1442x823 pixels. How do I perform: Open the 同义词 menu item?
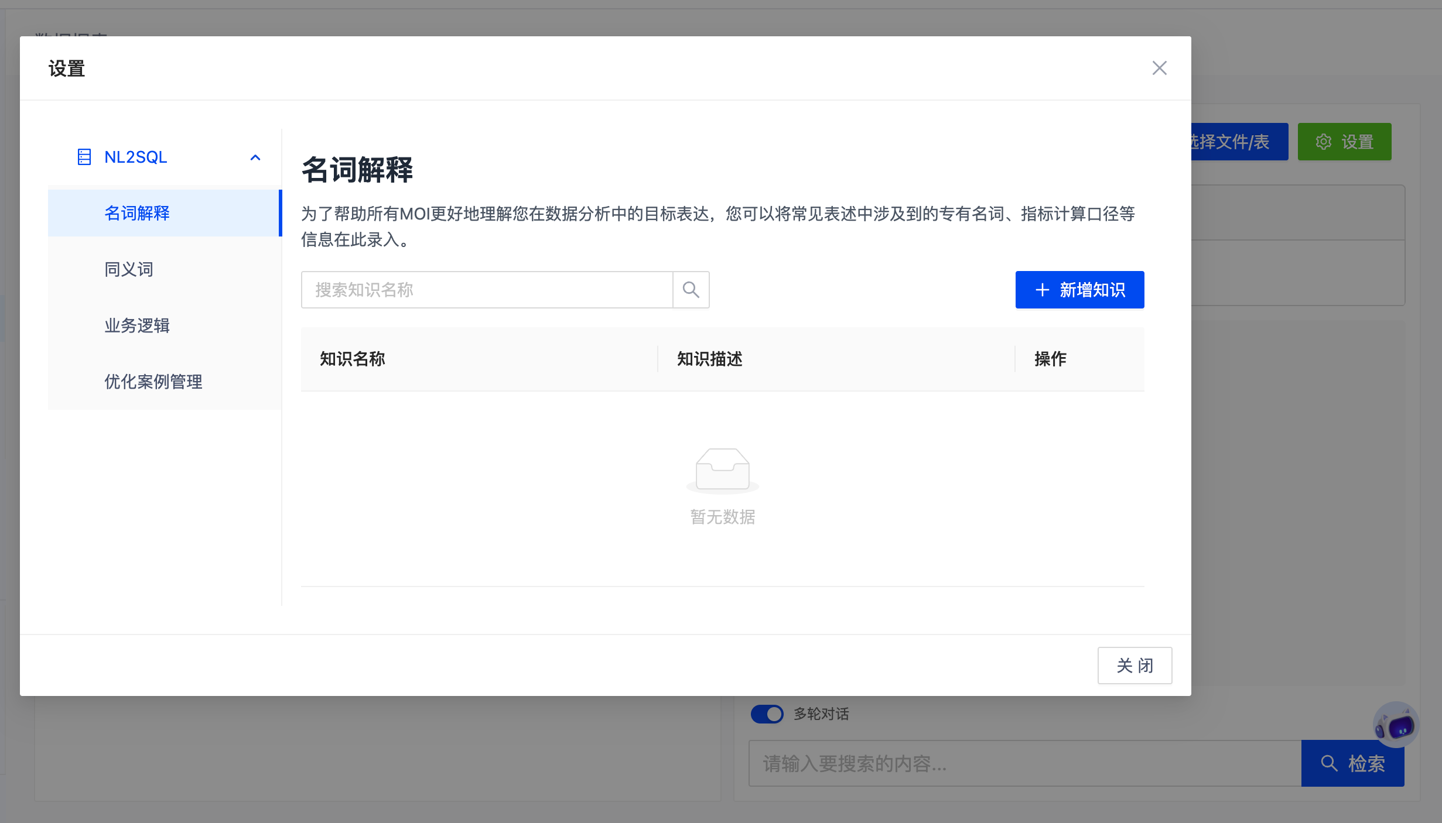point(129,269)
